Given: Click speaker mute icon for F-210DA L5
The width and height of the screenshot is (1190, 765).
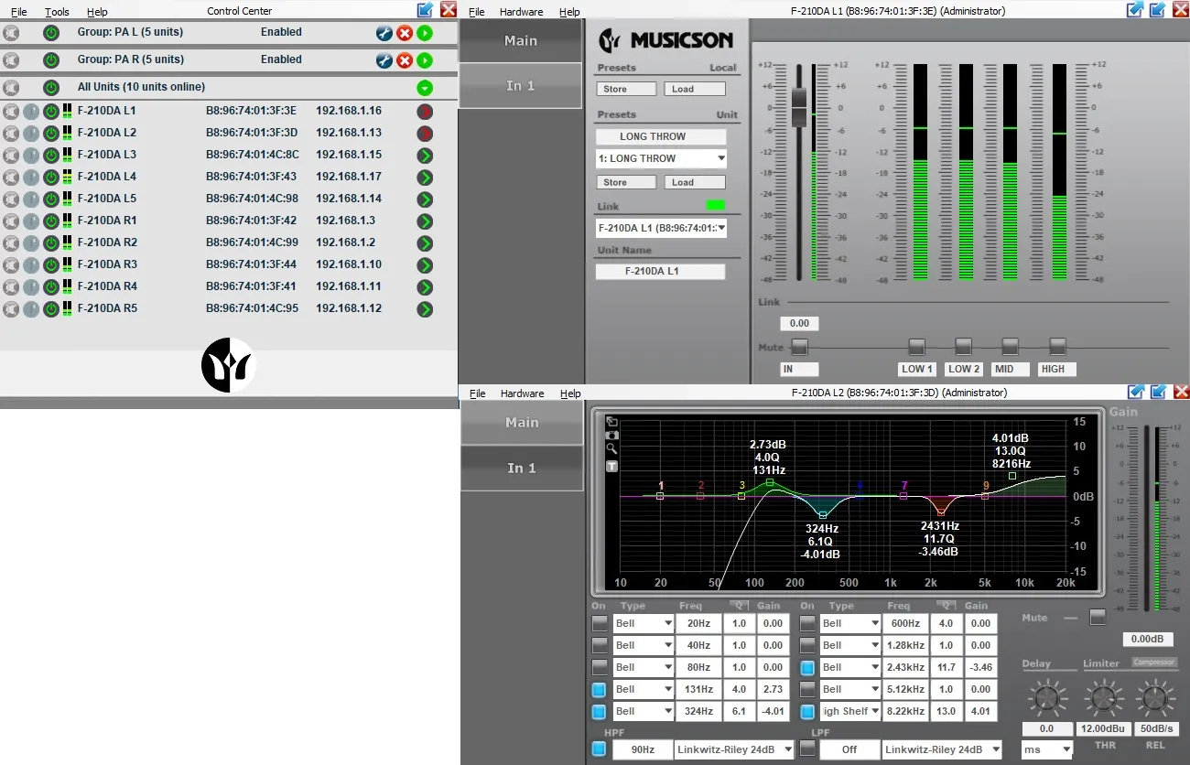Looking at the screenshot, I should coord(11,199).
